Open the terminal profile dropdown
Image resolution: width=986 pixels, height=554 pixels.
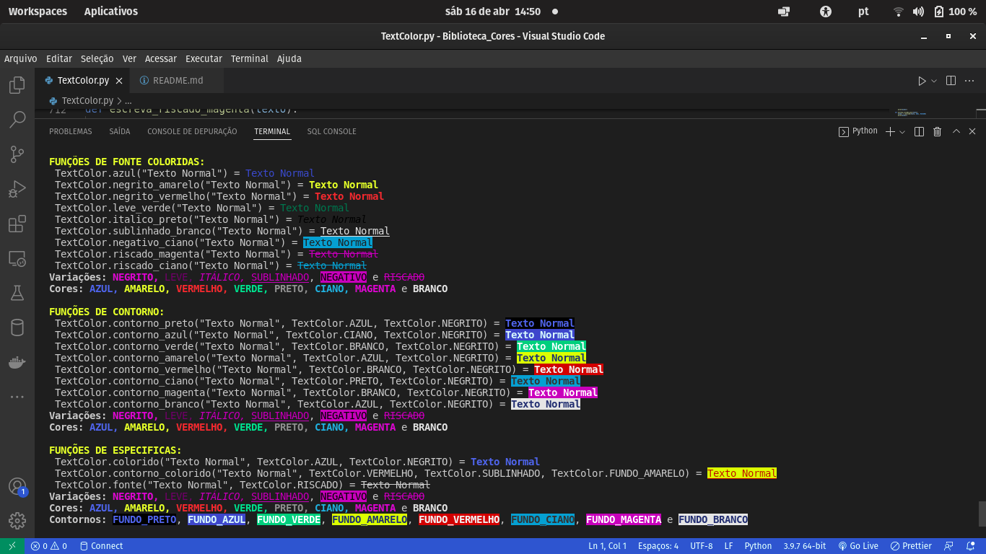(903, 131)
